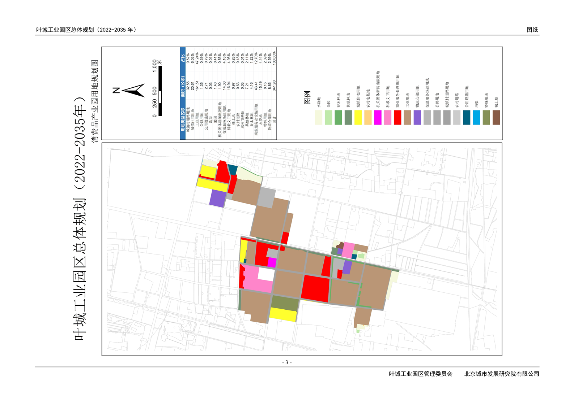Viewport: 574px width, 405px height.
Task: Click the 图例 legend heading
Action: coord(307,97)
